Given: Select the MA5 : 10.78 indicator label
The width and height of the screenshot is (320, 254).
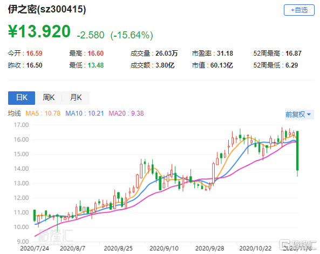Looking at the screenshot, I should point(43,113).
